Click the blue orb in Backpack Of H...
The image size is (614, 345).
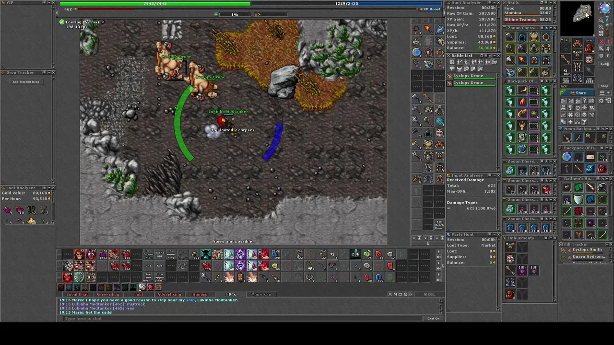pyautogui.click(x=567, y=157)
